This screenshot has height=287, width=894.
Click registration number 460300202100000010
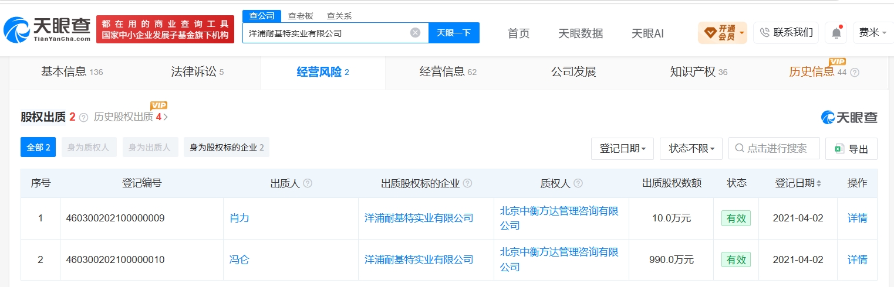(x=115, y=259)
